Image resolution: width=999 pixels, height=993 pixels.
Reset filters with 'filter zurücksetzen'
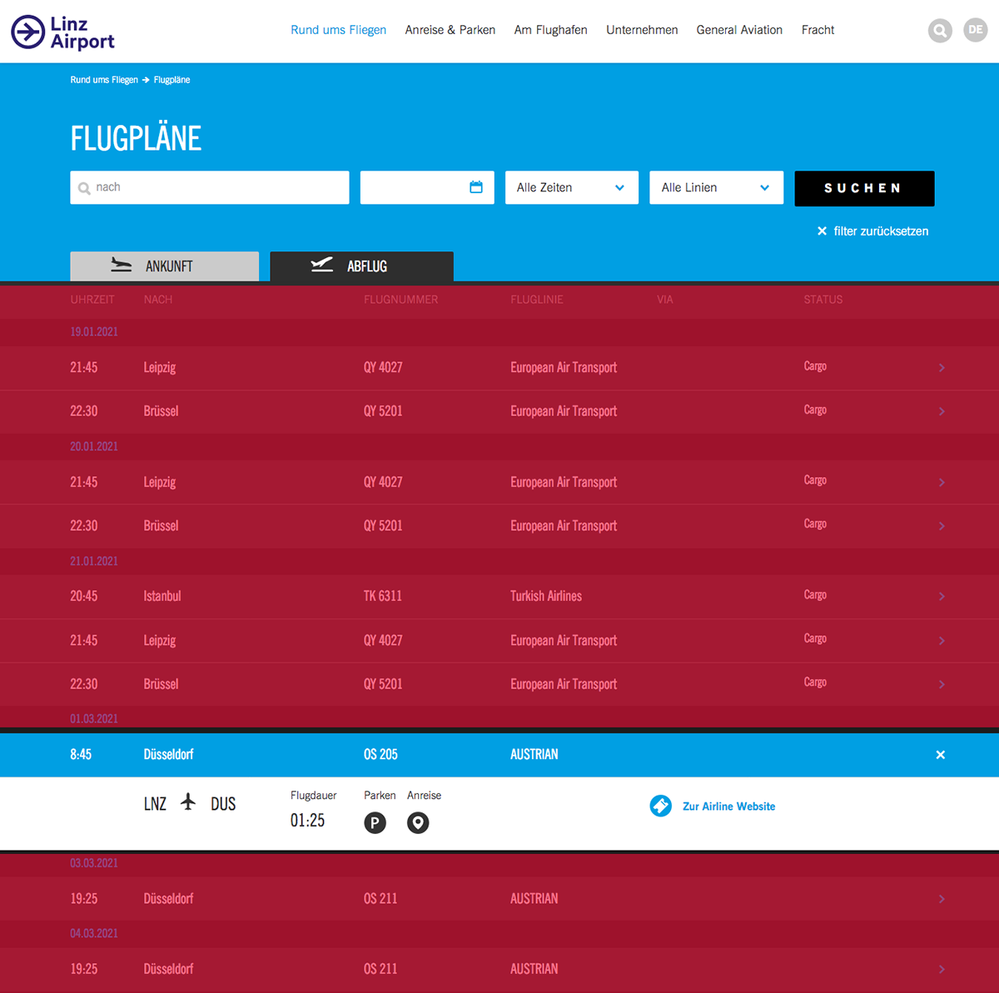[x=872, y=231]
